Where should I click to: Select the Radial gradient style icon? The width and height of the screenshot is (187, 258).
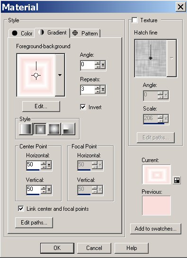(x=69, y=129)
